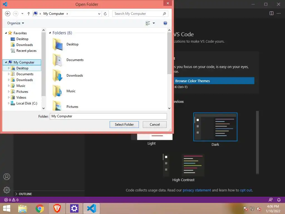
Task: Open Downloads folder icon in Folders list
Action: (58, 76)
